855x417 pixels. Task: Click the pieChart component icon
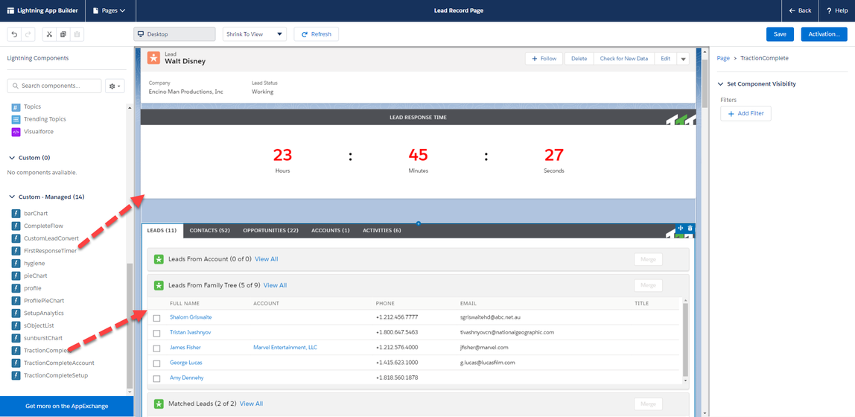coord(15,276)
